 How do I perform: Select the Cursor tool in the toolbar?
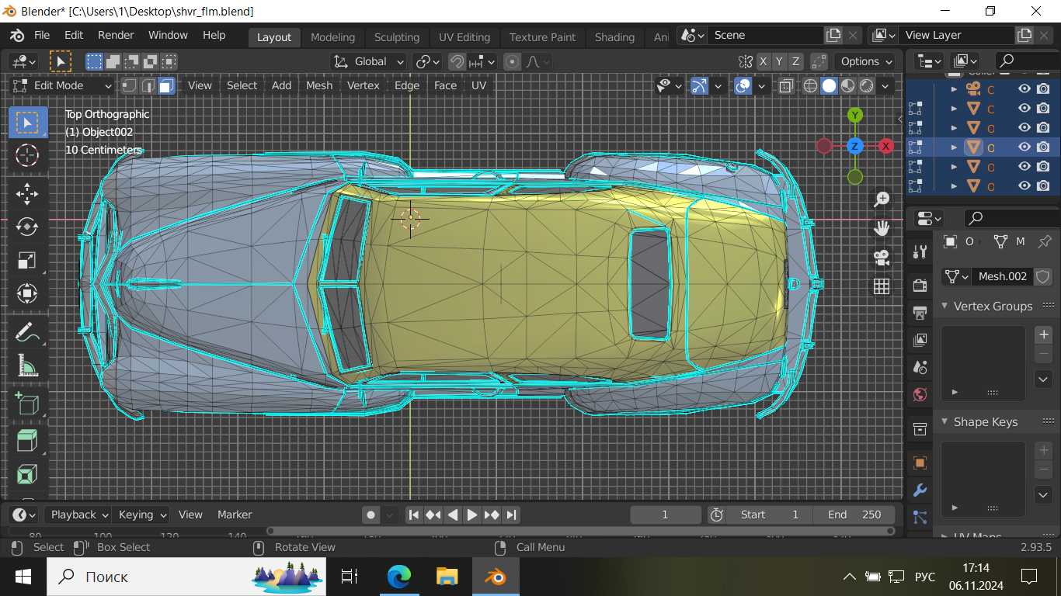(27, 155)
